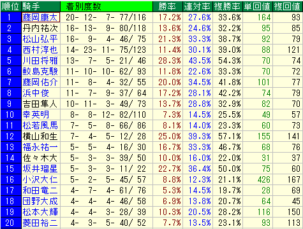Select jockey 西村淳也
Screen dimensions: 303x229
point(40,50)
